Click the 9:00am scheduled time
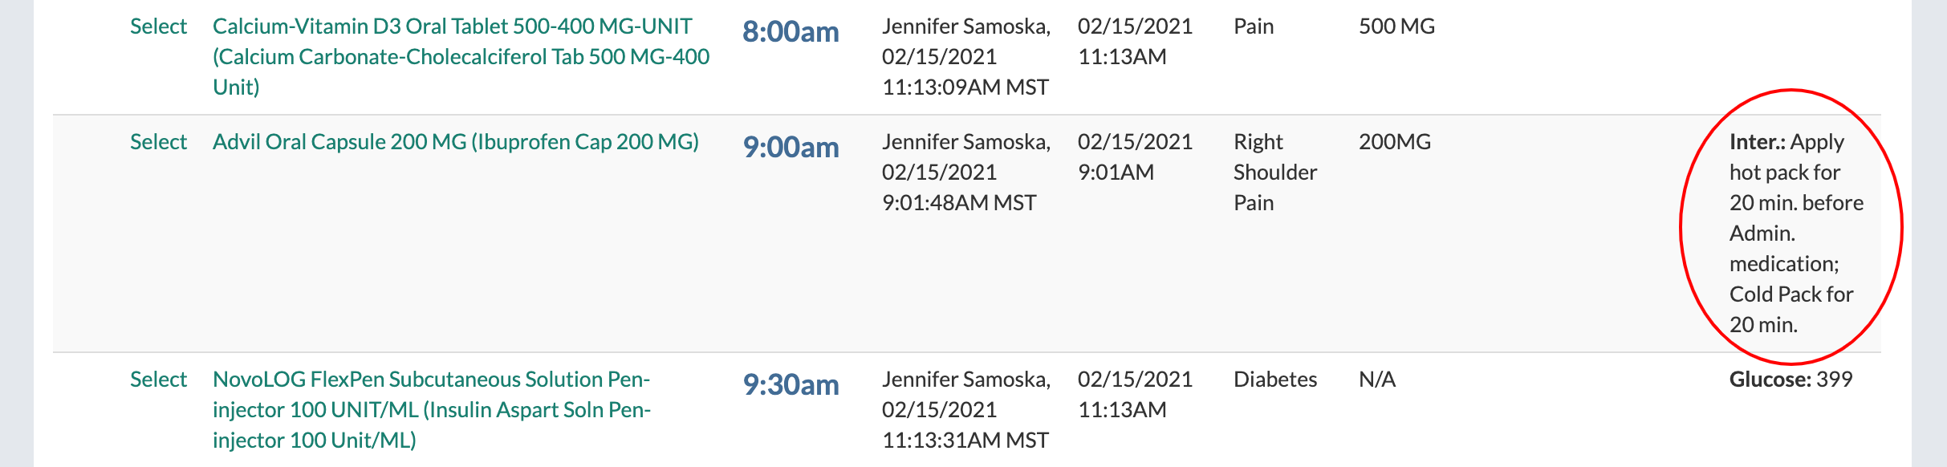Viewport: 1947px width, 467px height. click(791, 148)
